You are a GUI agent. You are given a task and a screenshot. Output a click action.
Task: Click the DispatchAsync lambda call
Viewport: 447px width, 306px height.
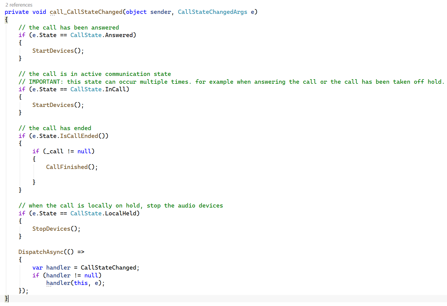tap(51, 252)
